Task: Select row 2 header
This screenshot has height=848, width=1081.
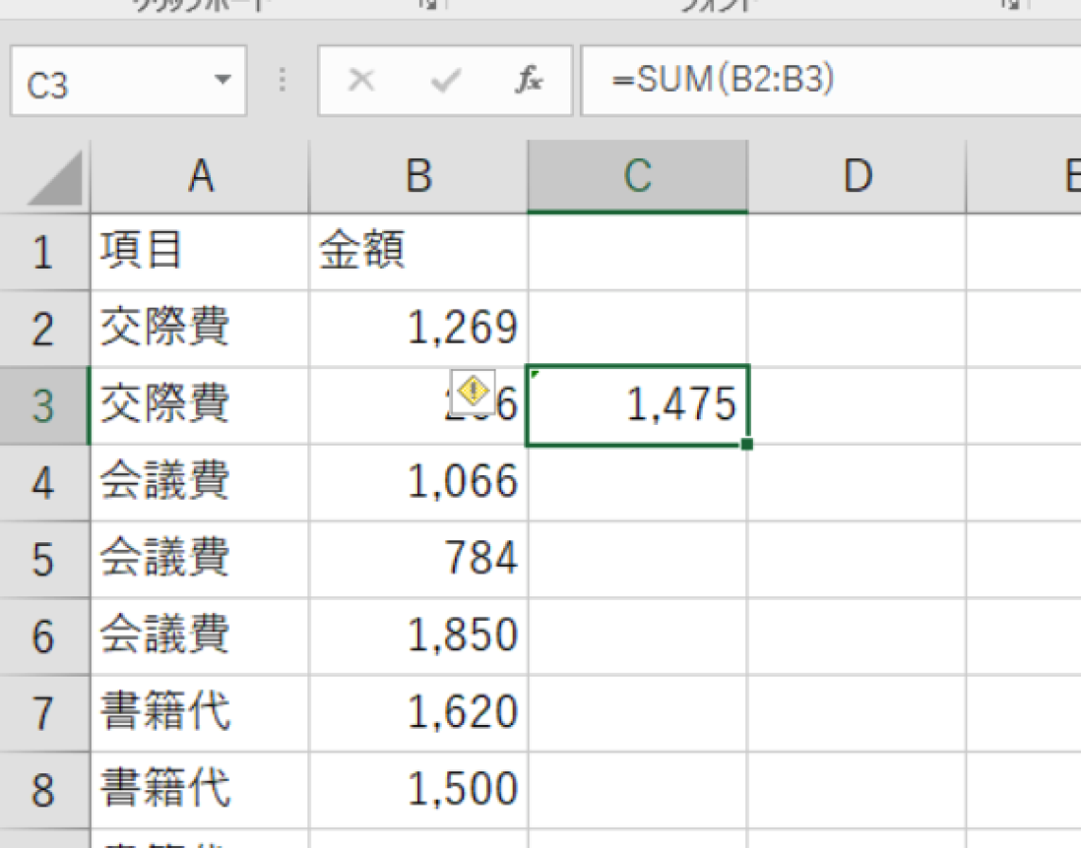Action: coord(44,329)
